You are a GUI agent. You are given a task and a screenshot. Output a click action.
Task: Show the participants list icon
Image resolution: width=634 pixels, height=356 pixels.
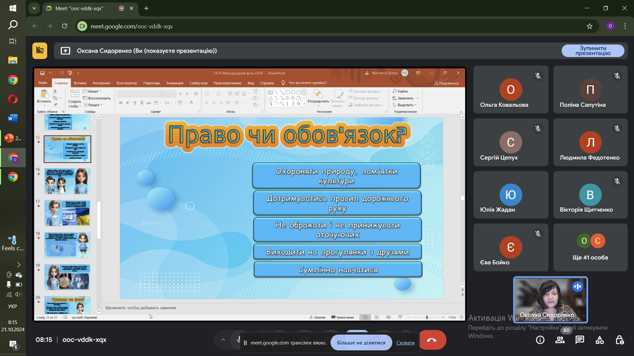tap(560, 340)
